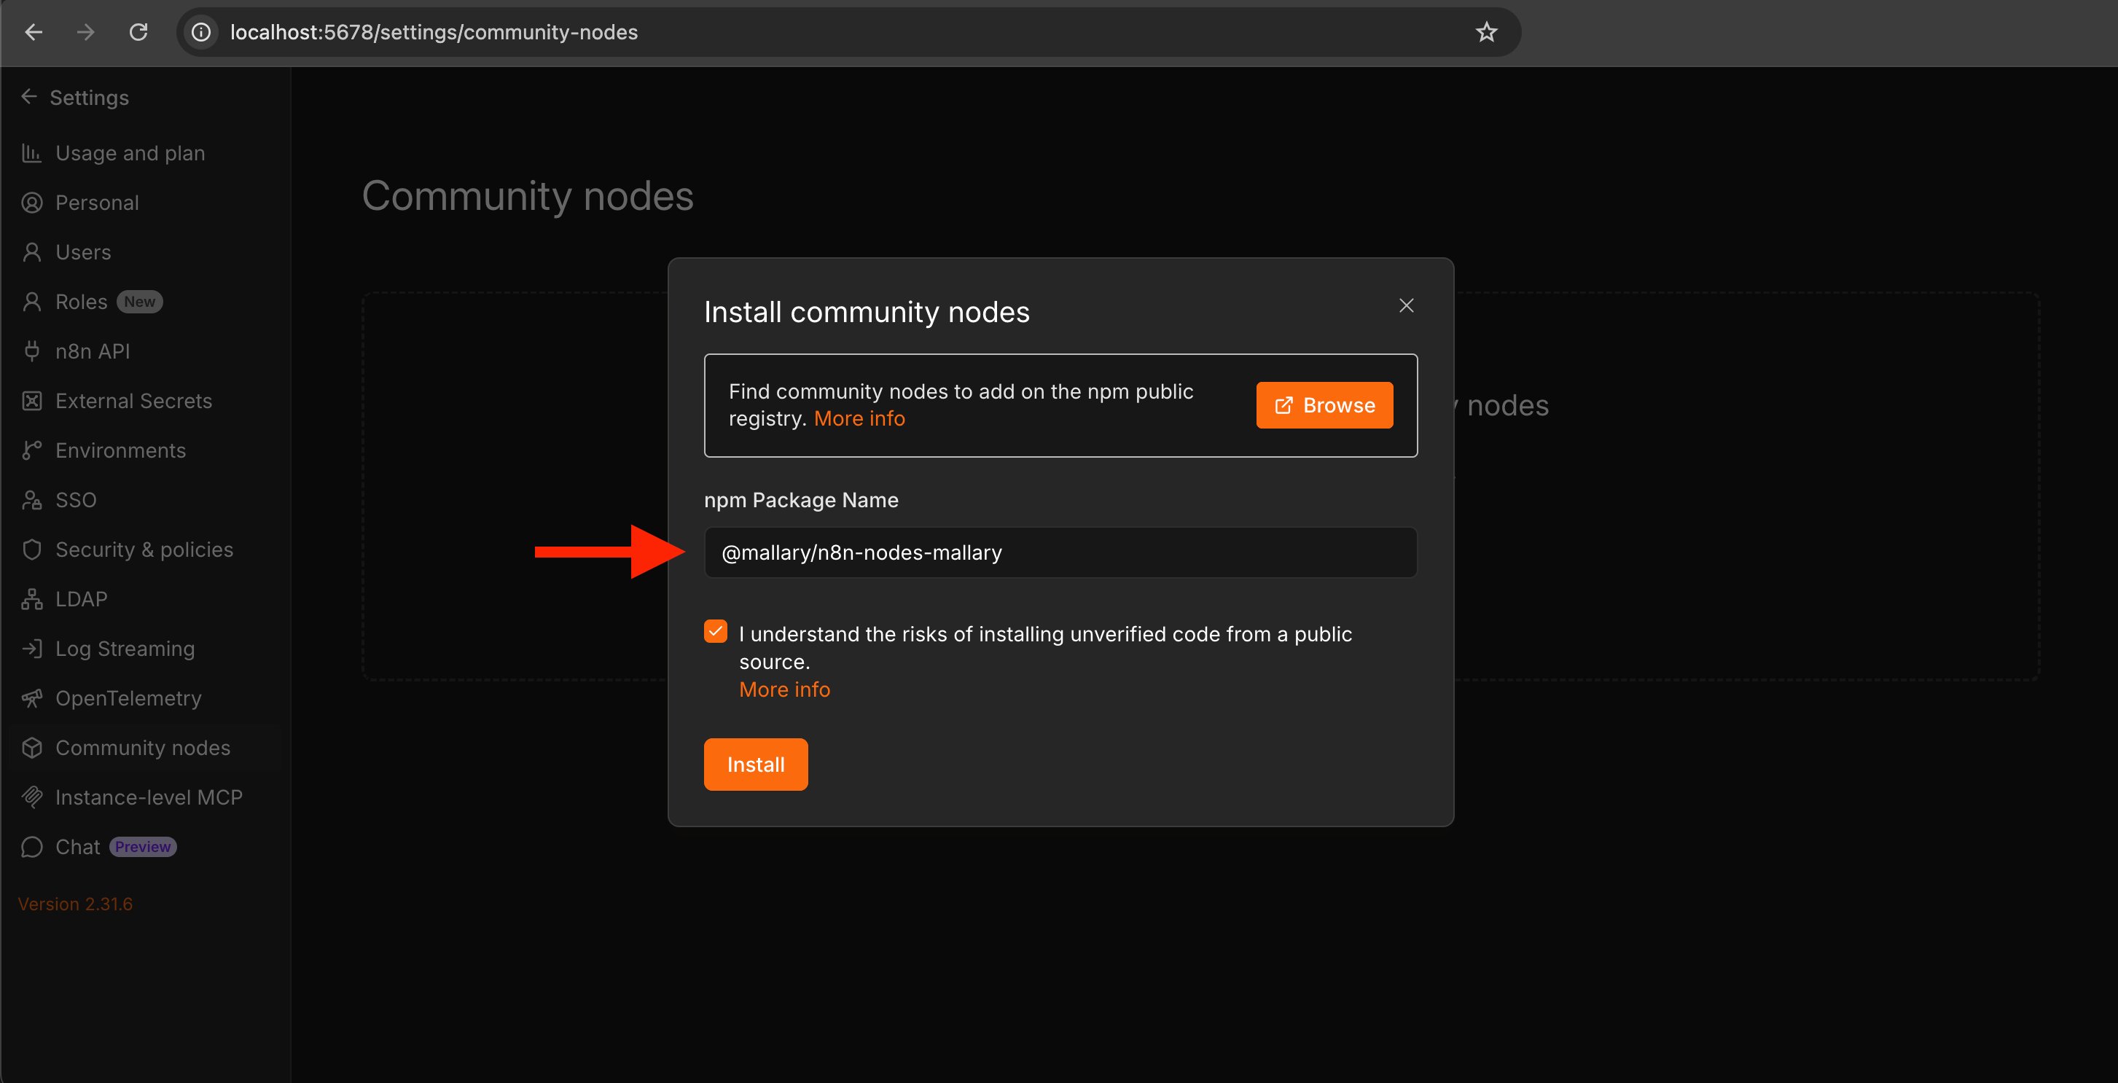Click Version 2.31.6 text
This screenshot has height=1083, width=2118.
tap(75, 904)
